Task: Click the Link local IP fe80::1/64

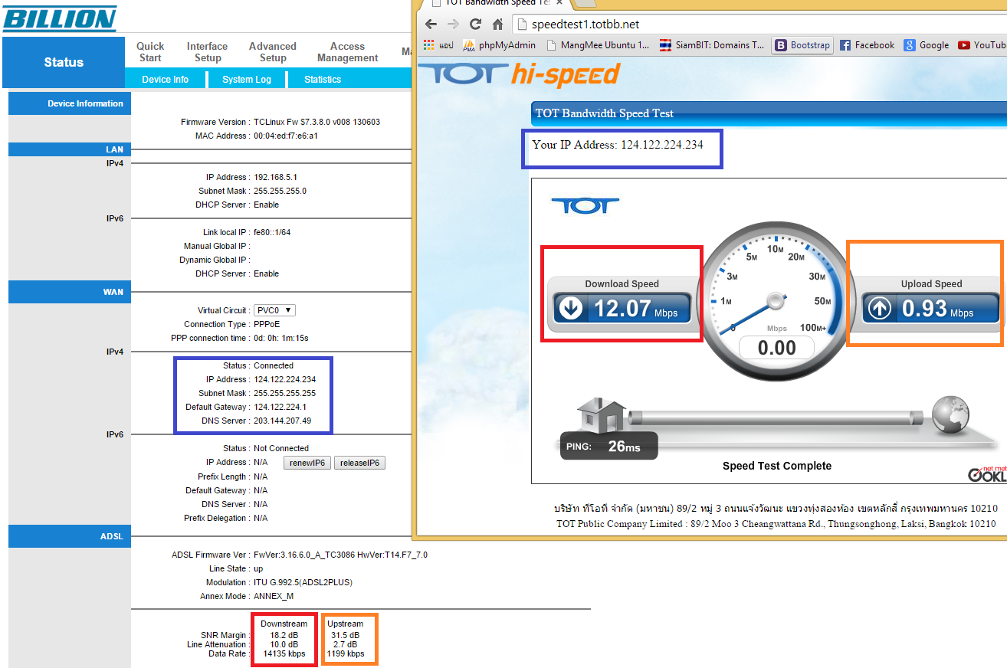Action: [x=272, y=232]
